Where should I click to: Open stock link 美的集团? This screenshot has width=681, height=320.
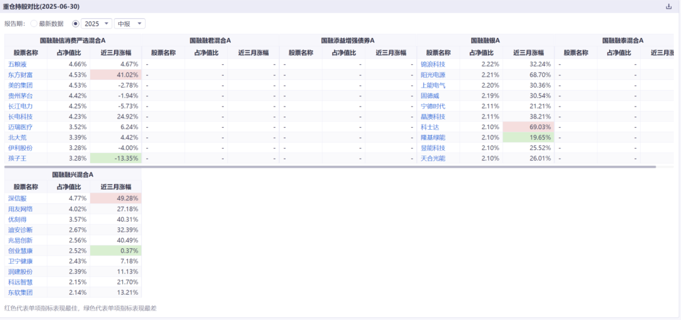(20, 85)
